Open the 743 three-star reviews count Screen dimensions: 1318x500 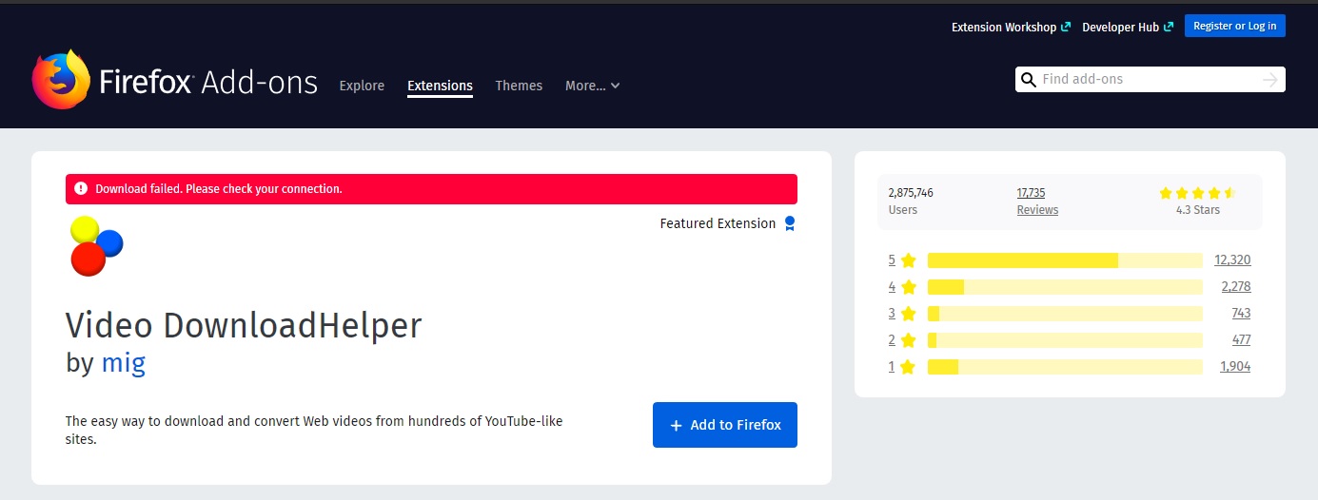coord(1241,314)
